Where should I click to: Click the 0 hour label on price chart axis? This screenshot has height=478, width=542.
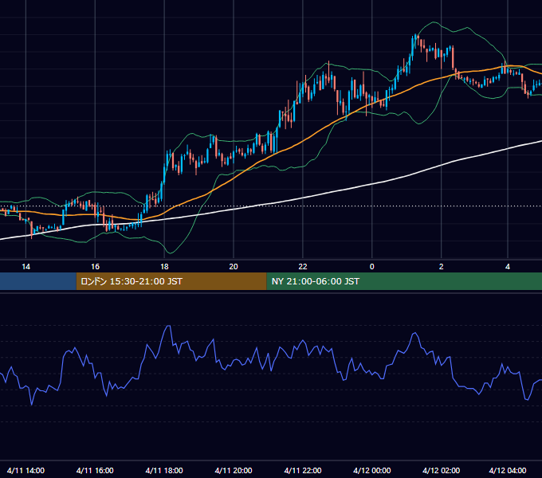pos(372,267)
